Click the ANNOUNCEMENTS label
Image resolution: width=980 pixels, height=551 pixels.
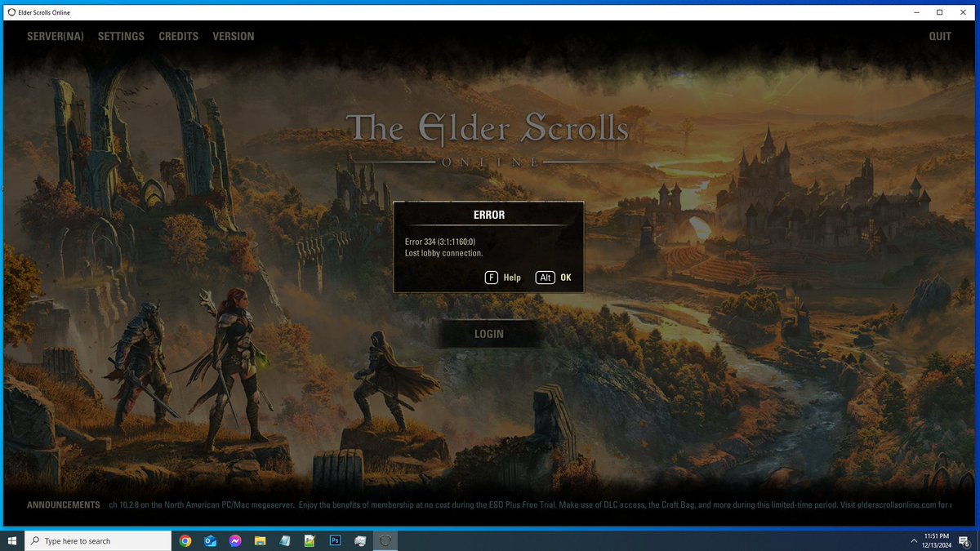coord(63,505)
